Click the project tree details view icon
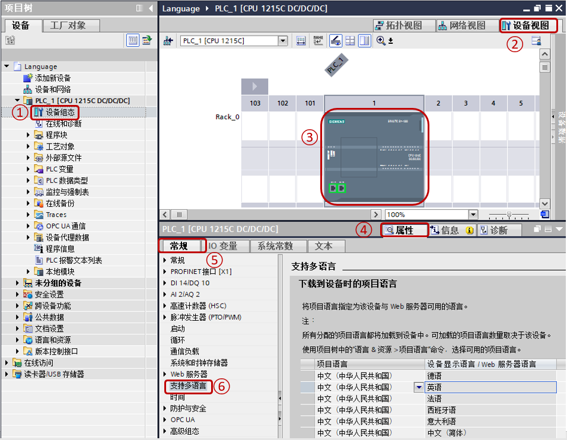The image size is (567, 440). click(147, 40)
